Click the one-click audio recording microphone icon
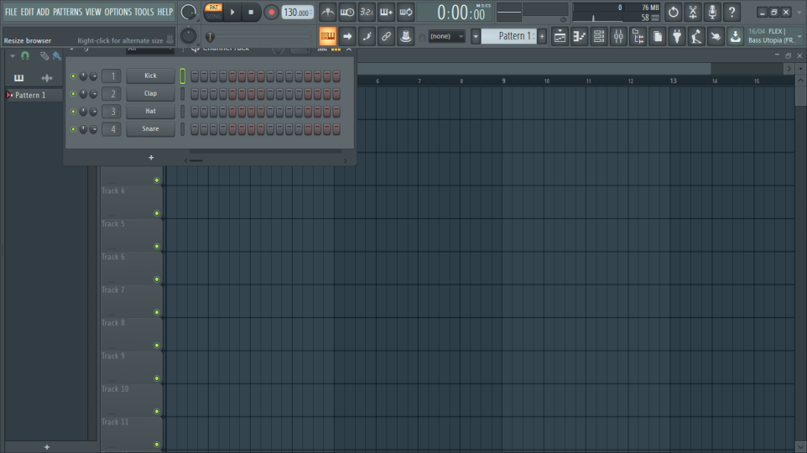 tap(712, 12)
